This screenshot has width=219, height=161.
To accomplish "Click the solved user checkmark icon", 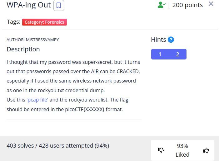I will [162, 5].
